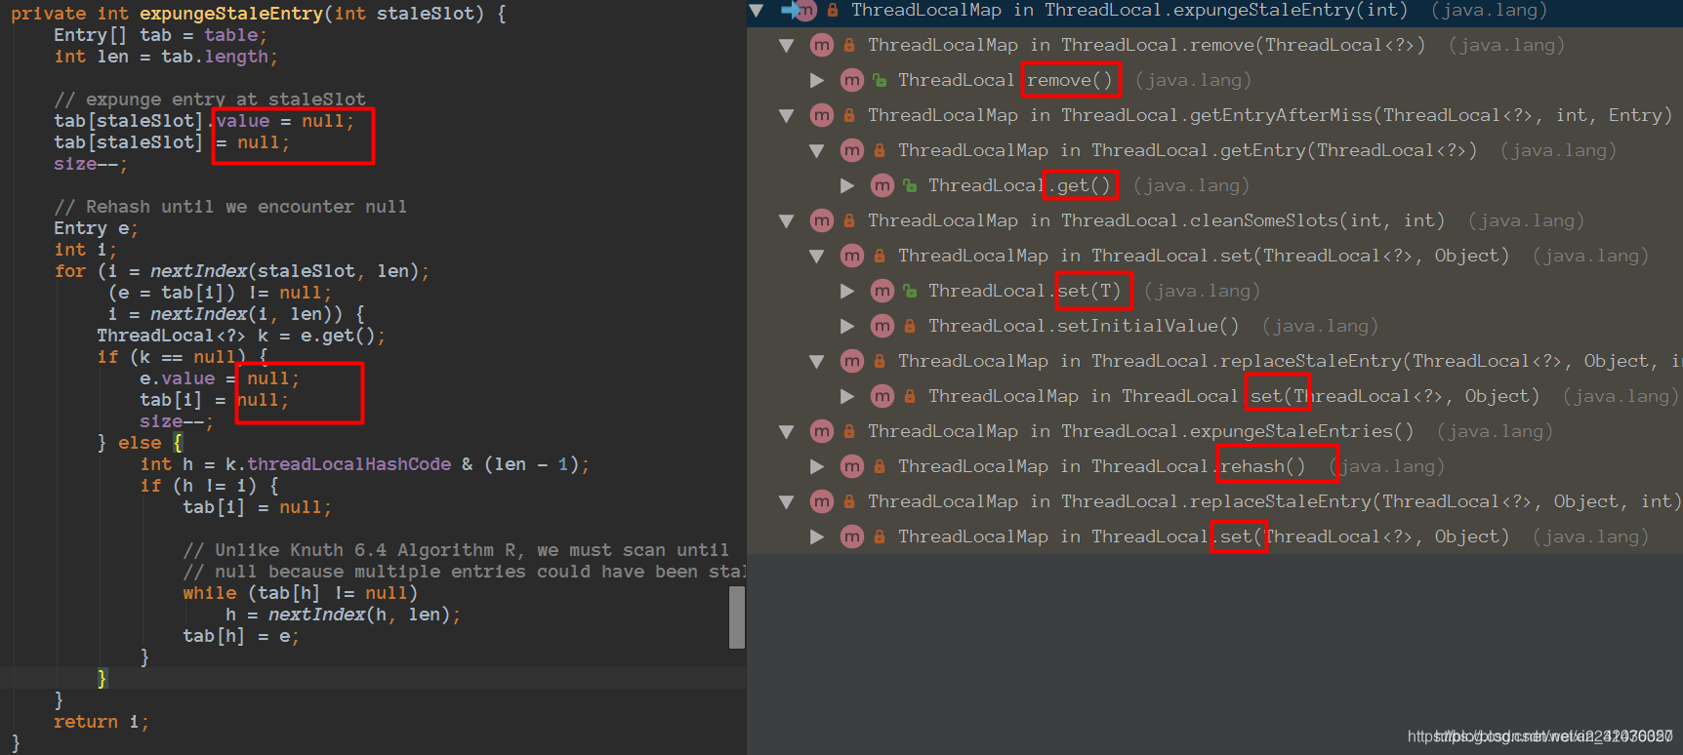Click lock icon on getEntry(ThreadLocal<?>) row
Screen dimensions: 1683x755
880,150
